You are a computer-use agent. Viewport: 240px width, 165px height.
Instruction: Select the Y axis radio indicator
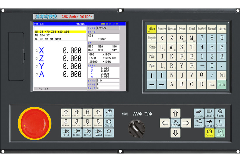tap(37, 66)
